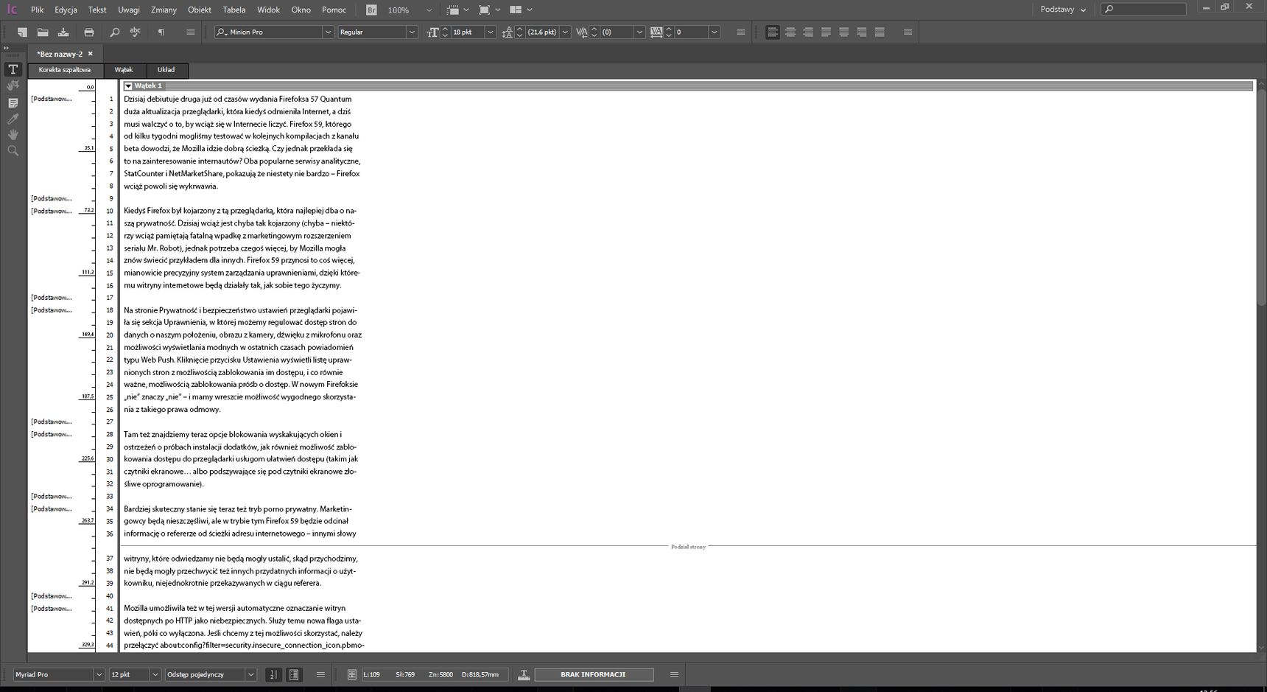Open the Edycja menu
This screenshot has height=692, width=1267.
coord(66,10)
